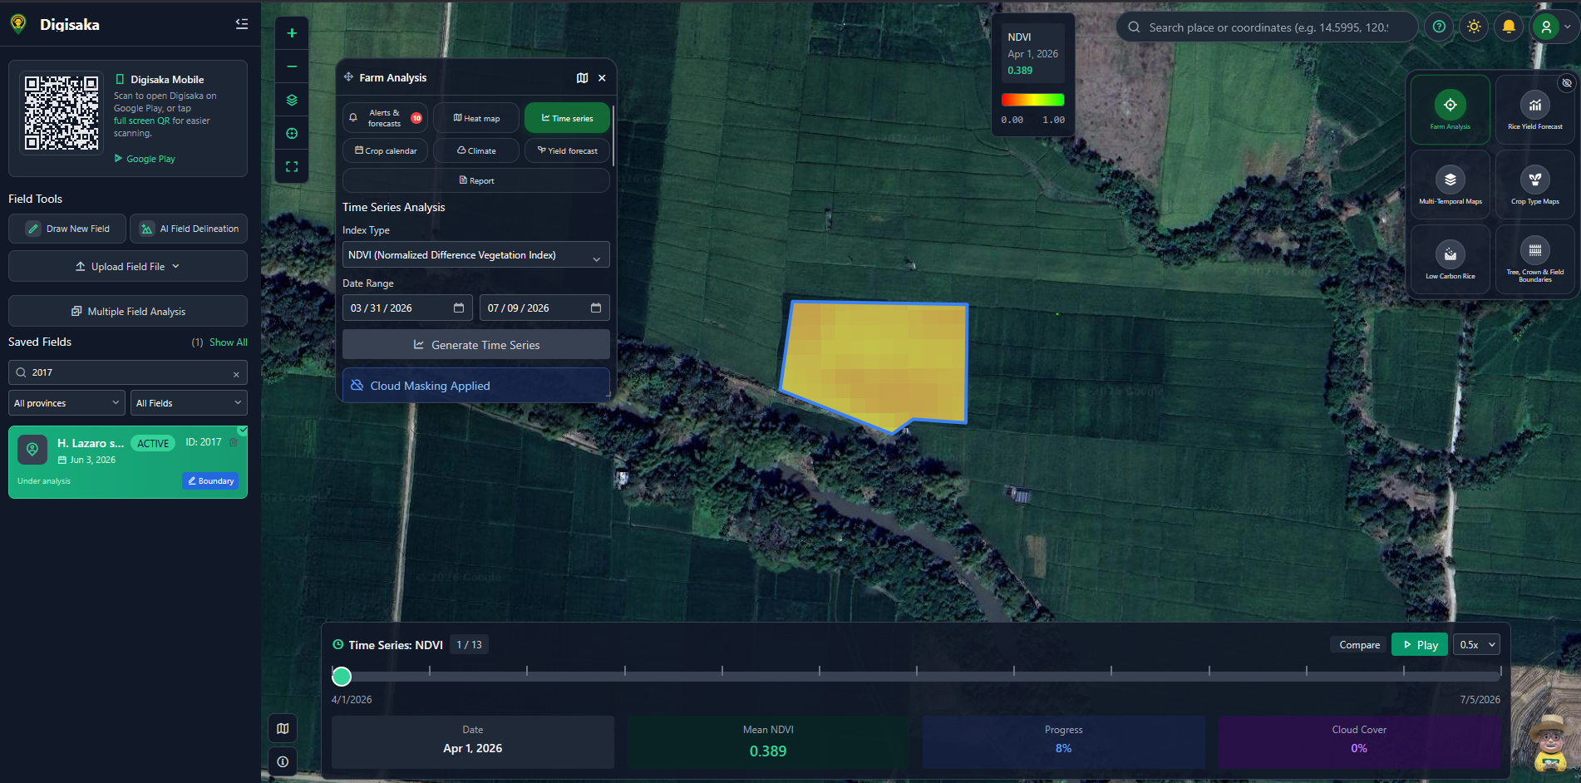The height and width of the screenshot is (783, 1581).
Task: Zoom out on the map
Action: (x=292, y=66)
